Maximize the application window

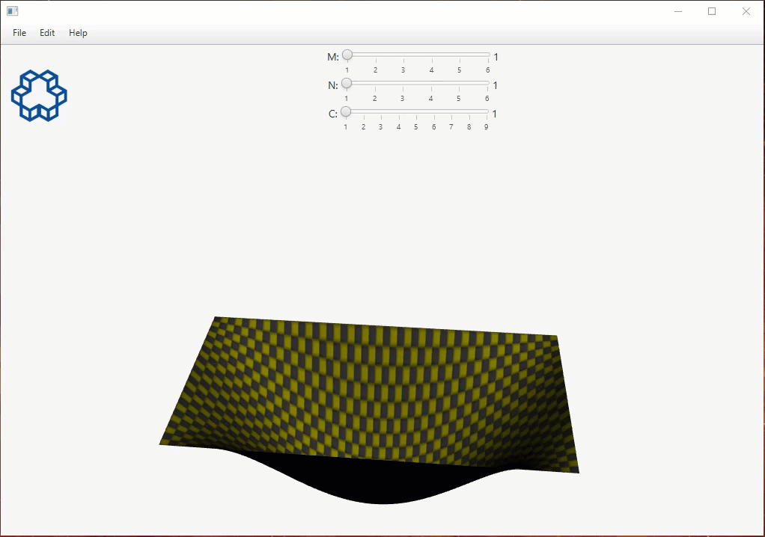pyautogui.click(x=712, y=11)
